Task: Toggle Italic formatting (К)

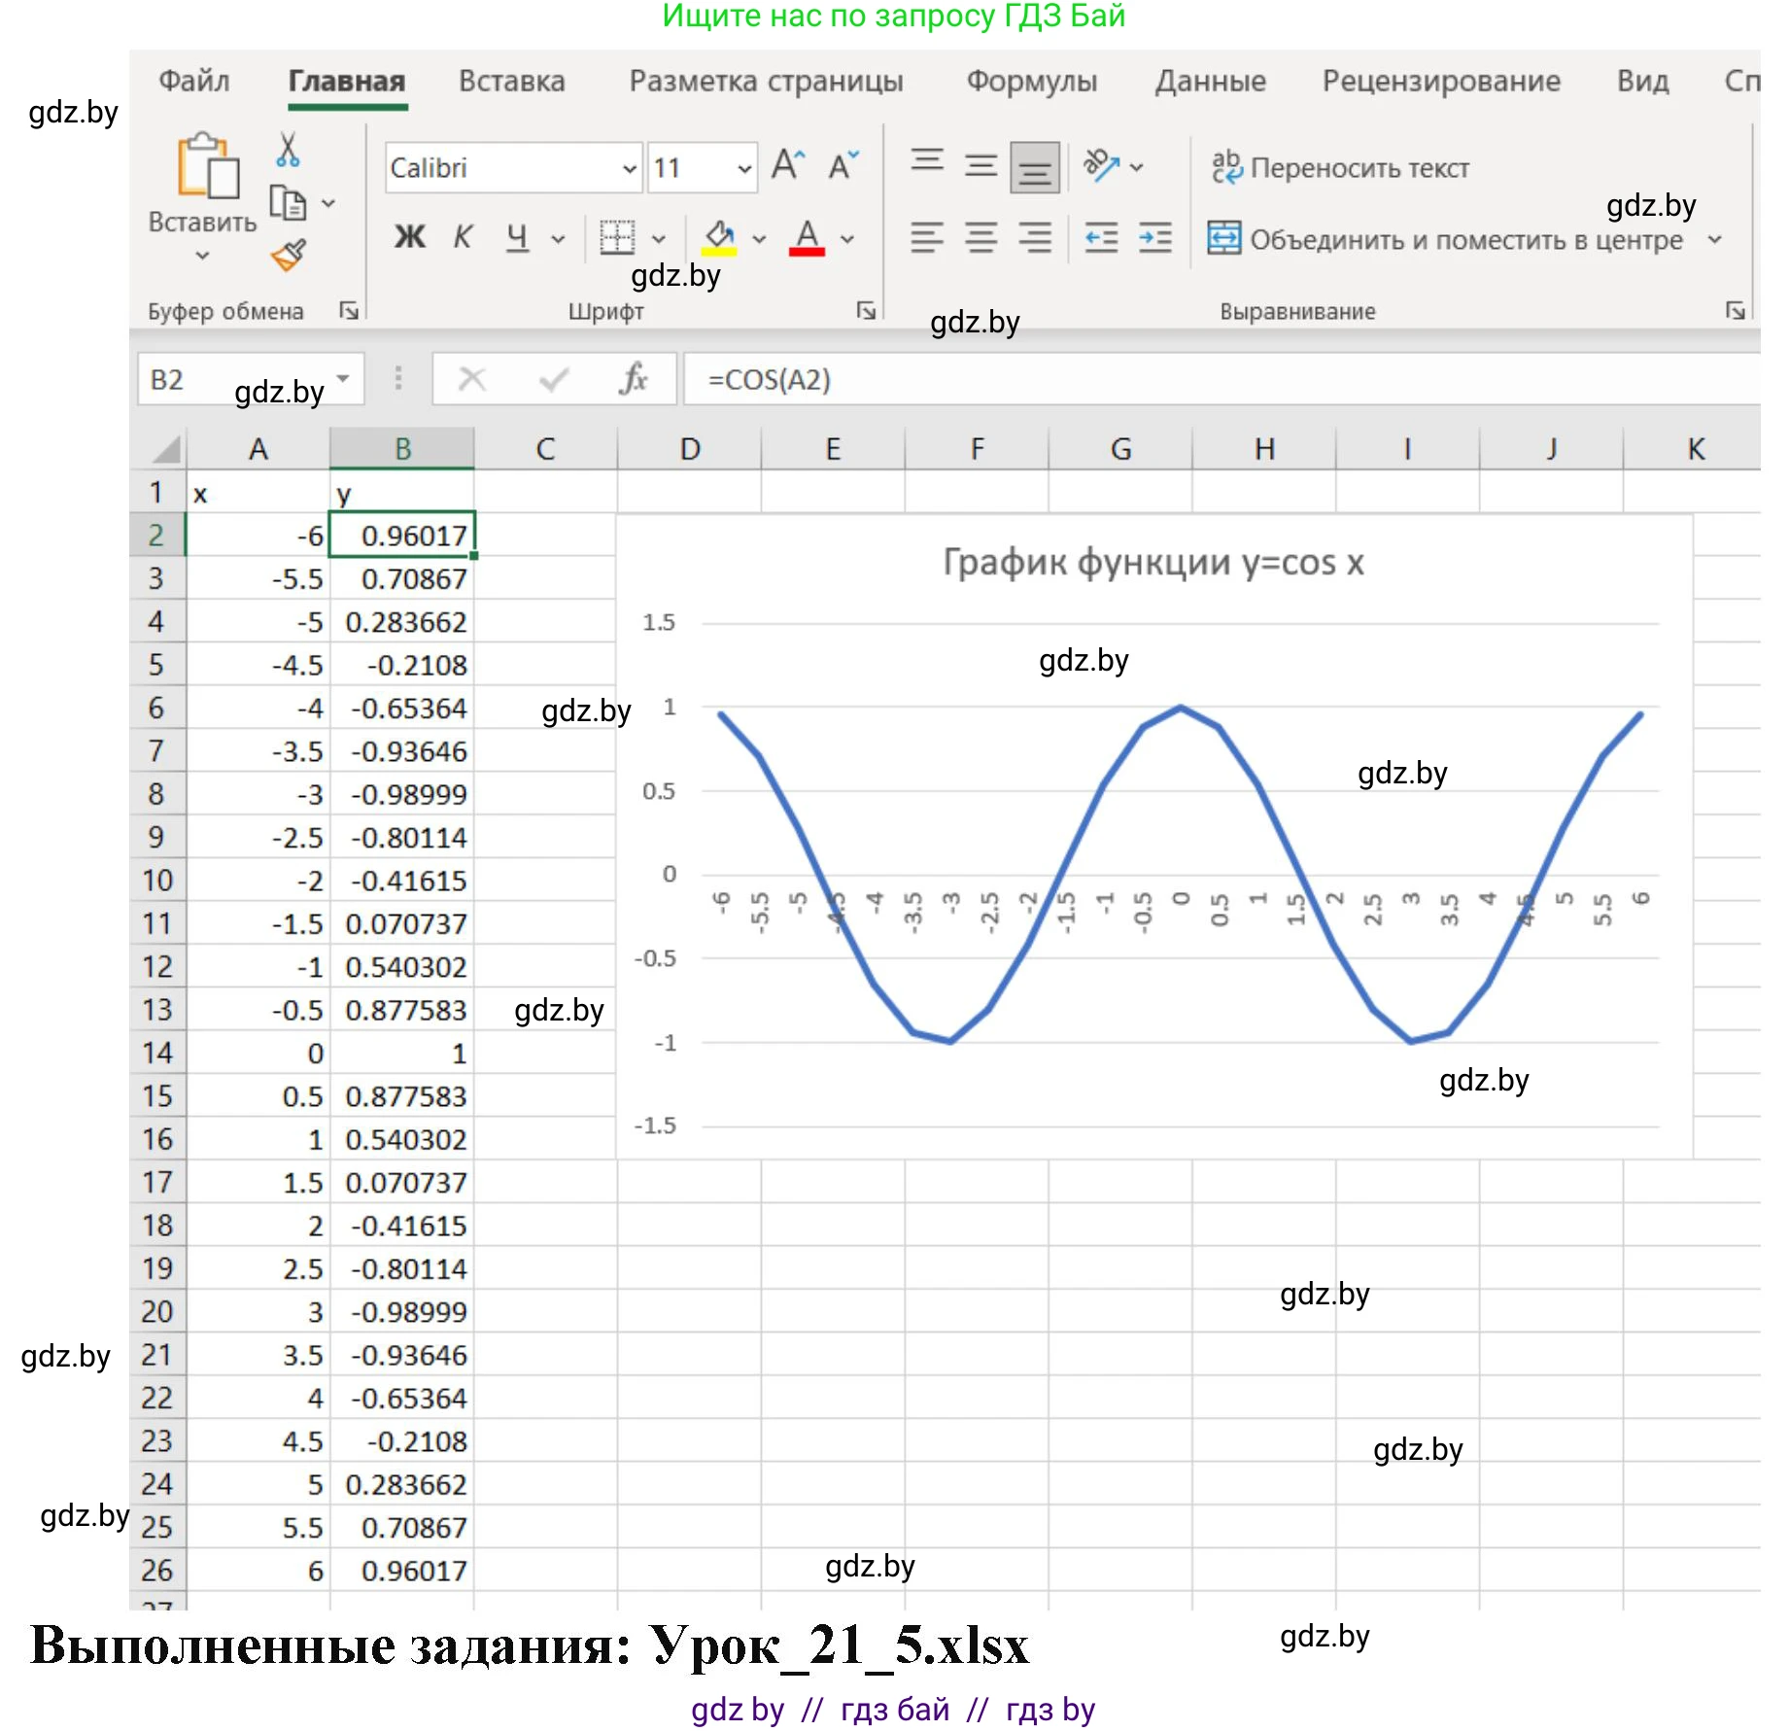Action: click(463, 237)
